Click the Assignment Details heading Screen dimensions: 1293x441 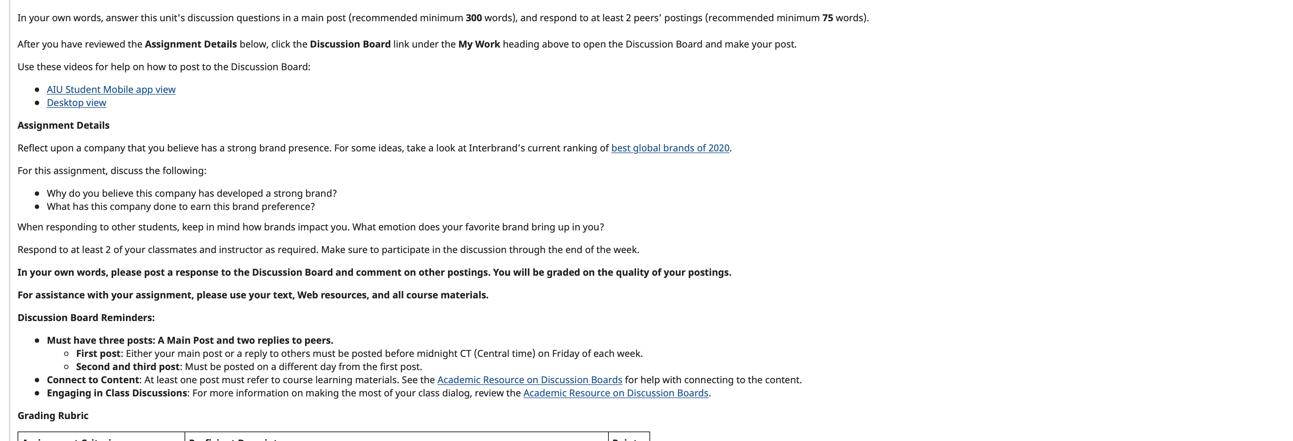pyautogui.click(x=63, y=125)
